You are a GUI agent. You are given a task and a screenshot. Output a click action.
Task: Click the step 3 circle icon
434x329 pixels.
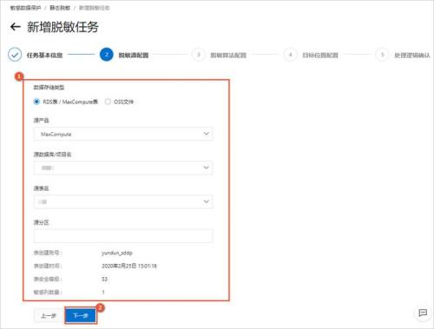pos(199,55)
